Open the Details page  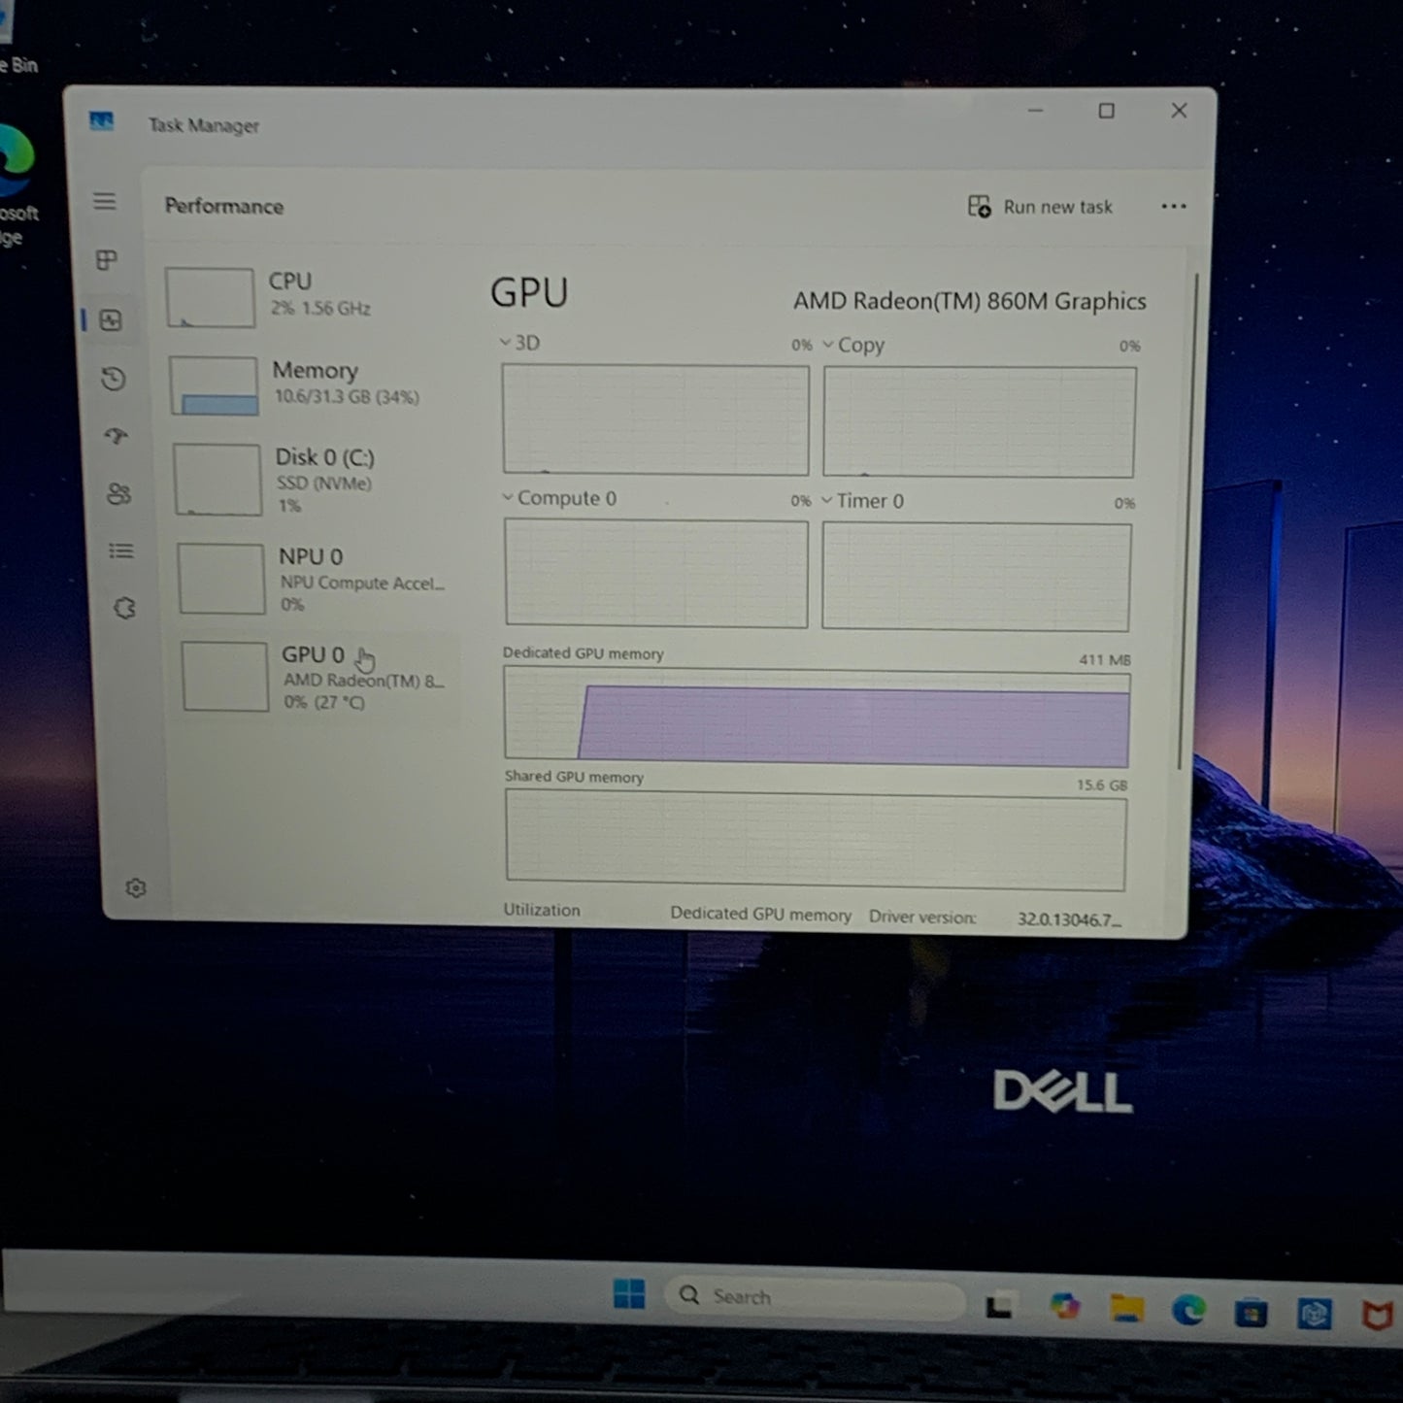[120, 551]
